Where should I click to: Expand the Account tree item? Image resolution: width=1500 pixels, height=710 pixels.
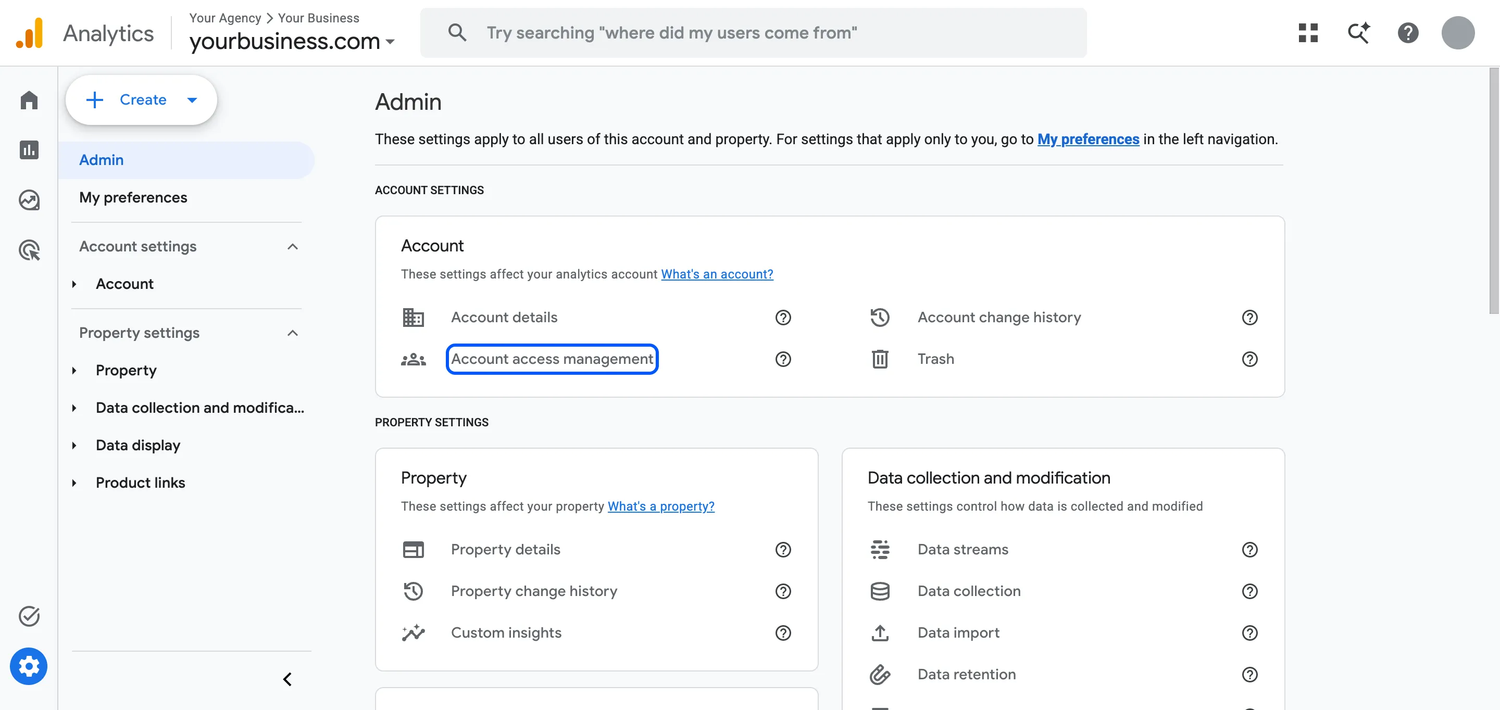pyautogui.click(x=74, y=284)
